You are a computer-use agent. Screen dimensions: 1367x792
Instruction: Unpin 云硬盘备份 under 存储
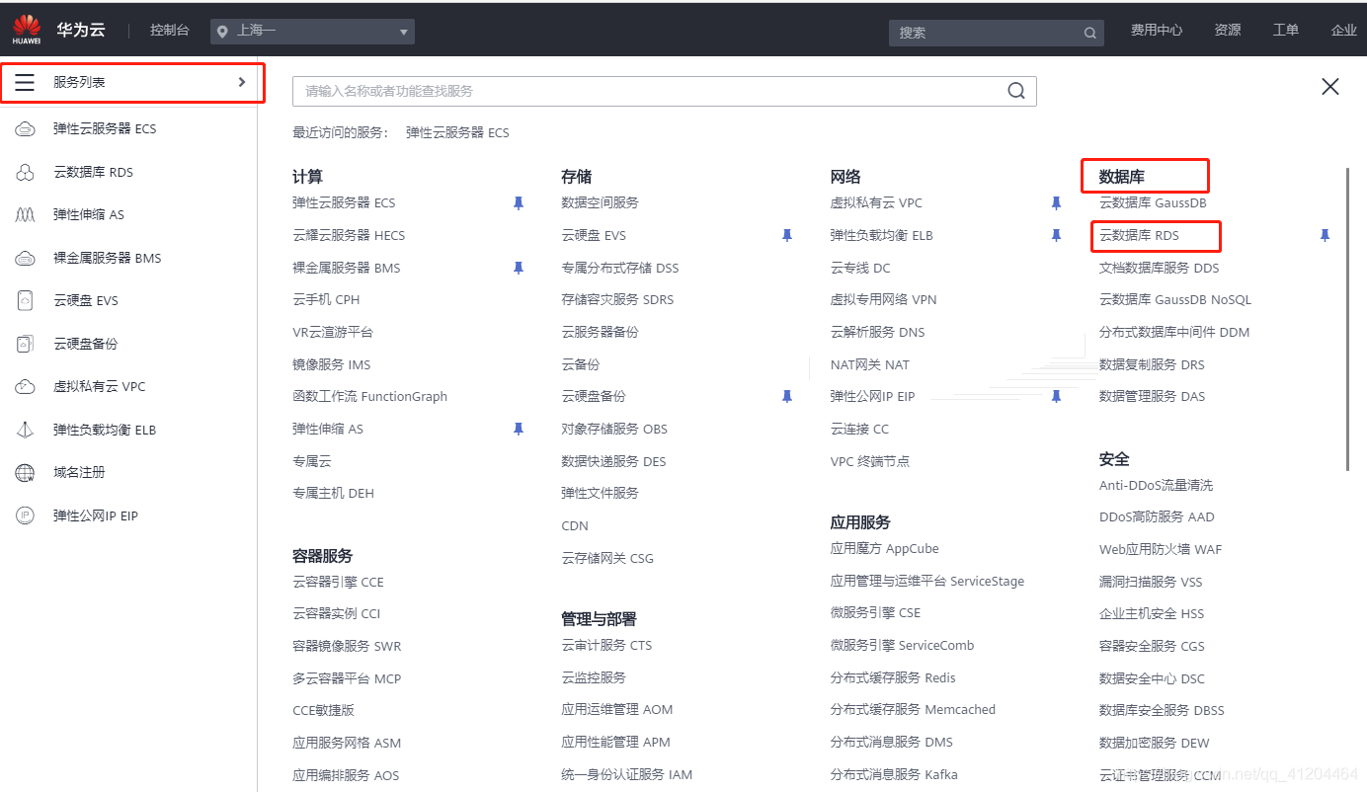click(787, 396)
